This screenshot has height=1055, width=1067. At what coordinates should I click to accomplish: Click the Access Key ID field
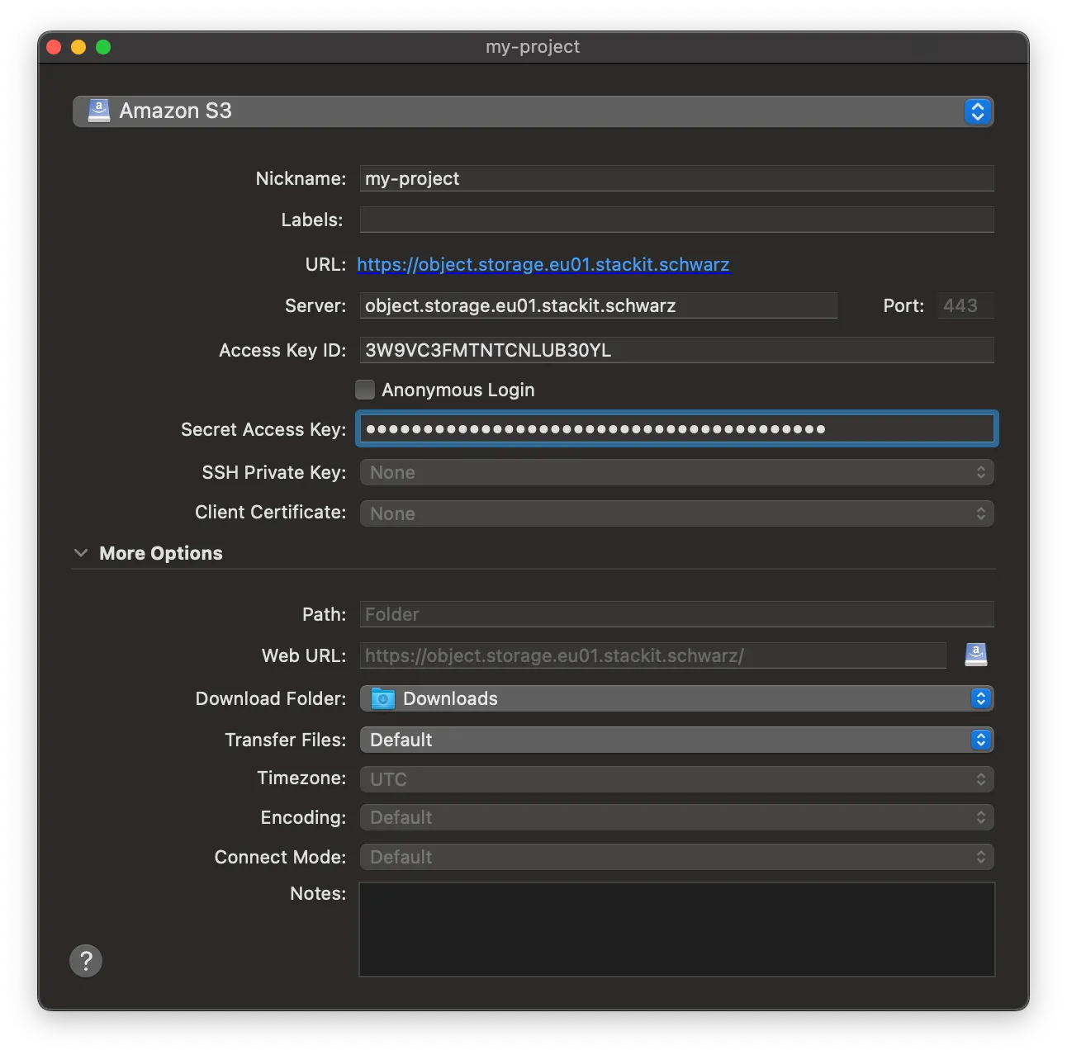(x=676, y=351)
